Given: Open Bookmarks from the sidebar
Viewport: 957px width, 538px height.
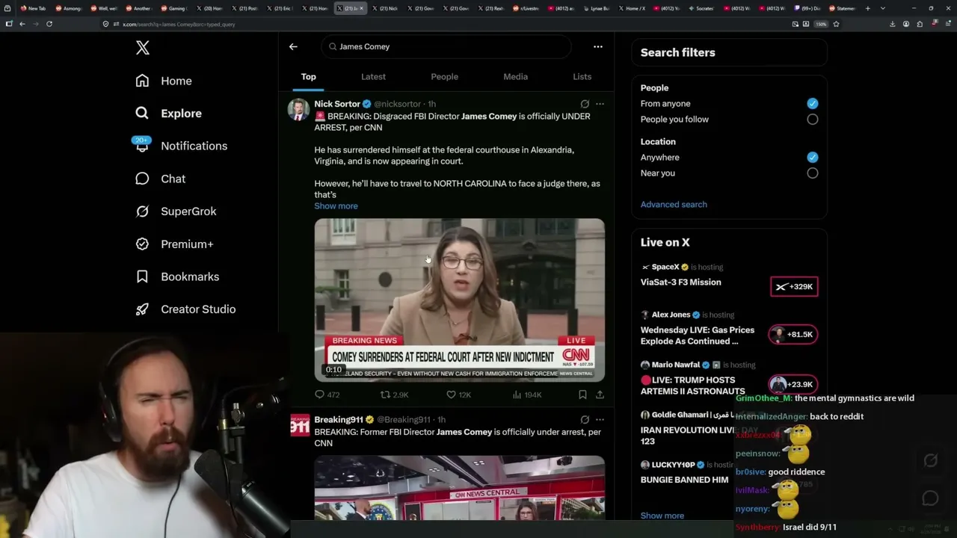Looking at the screenshot, I should point(177,276).
